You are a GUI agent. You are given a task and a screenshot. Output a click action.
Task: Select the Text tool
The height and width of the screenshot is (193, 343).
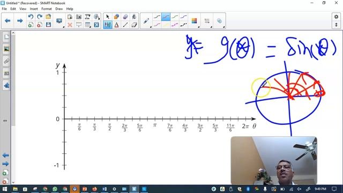[116, 25]
